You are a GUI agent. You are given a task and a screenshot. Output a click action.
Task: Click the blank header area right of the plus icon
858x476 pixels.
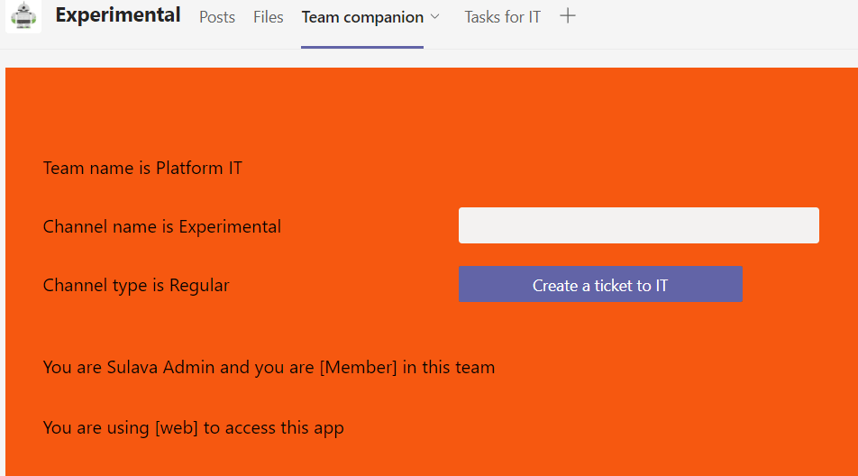click(x=721, y=18)
